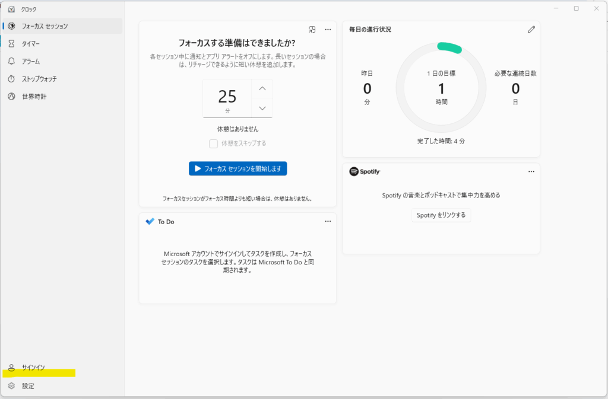Screen dimensions: 608x399
Task: Click the Spotify をリンクする button
Action: (x=441, y=215)
